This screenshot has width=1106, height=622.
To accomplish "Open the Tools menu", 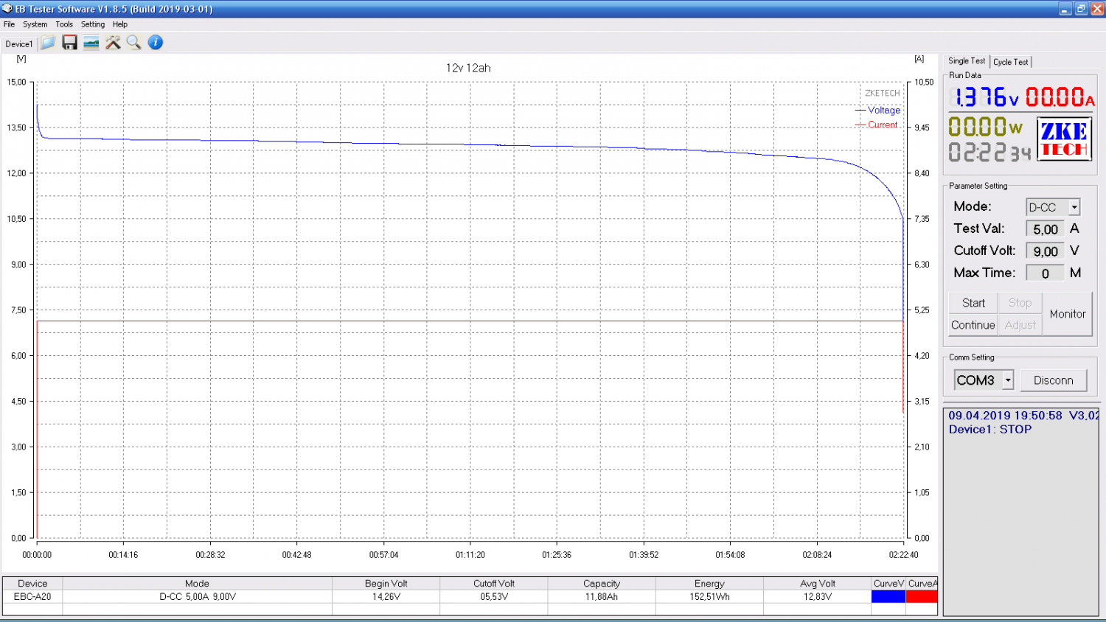I will coord(64,24).
